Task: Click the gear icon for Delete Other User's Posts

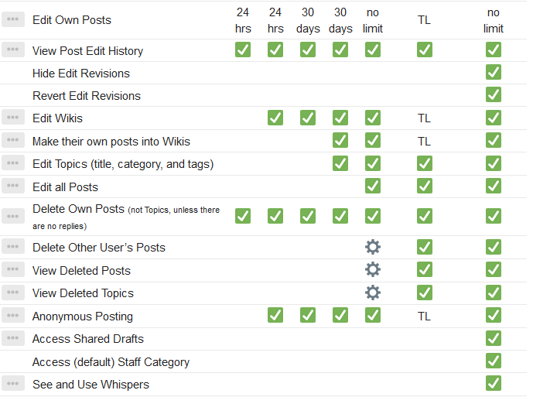Action: tap(373, 248)
